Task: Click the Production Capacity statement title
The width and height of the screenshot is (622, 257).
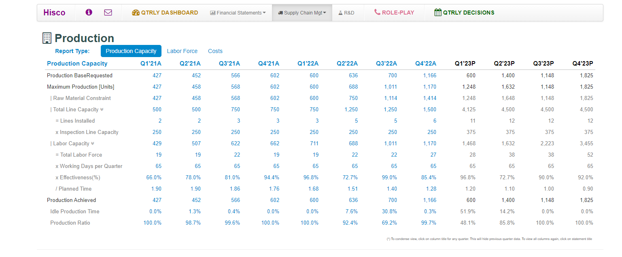Action: click(x=77, y=64)
